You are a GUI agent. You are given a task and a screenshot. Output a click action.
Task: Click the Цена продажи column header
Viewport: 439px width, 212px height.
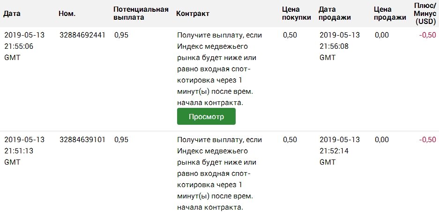point(390,14)
